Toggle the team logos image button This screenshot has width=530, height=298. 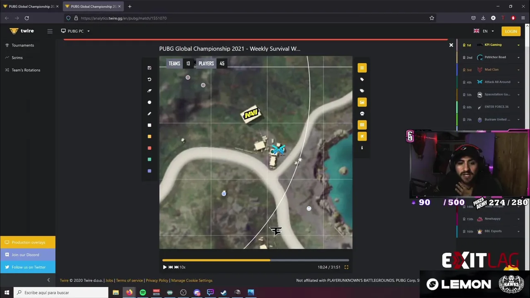coord(362,102)
